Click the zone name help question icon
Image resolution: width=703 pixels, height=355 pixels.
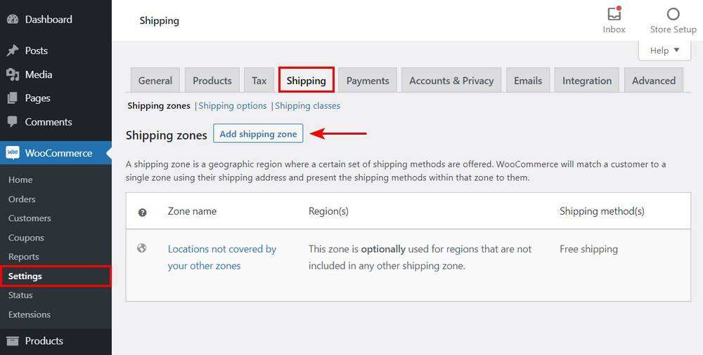[143, 212]
